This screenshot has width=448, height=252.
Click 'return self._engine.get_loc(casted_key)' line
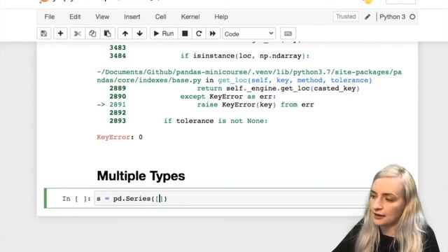[x=278, y=88]
